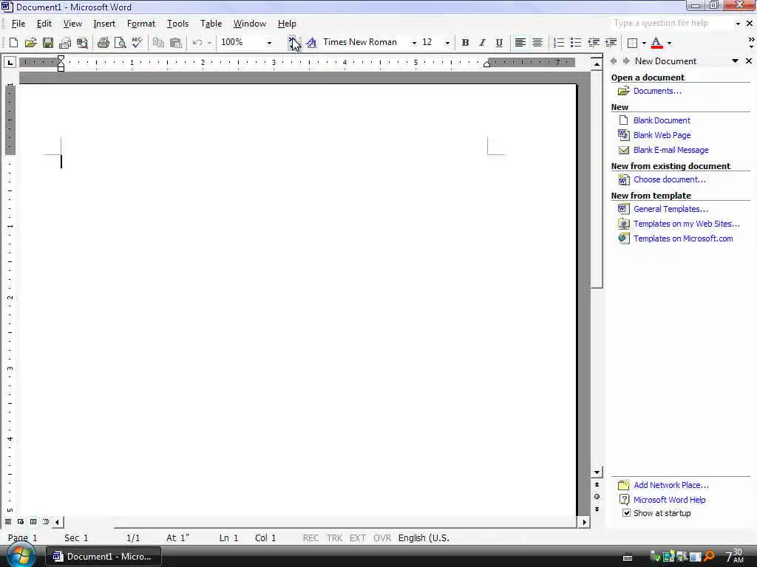This screenshot has height=567, width=757.
Task: Enable Align Left alignment
Action: pyautogui.click(x=520, y=42)
